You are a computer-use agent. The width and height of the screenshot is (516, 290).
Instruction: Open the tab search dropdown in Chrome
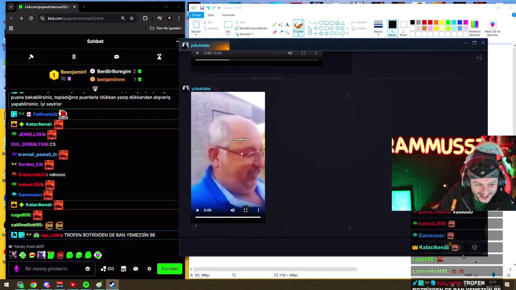[11, 7]
